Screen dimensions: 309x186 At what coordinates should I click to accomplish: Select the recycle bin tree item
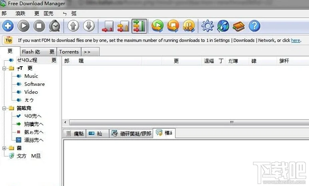(x=28, y=156)
